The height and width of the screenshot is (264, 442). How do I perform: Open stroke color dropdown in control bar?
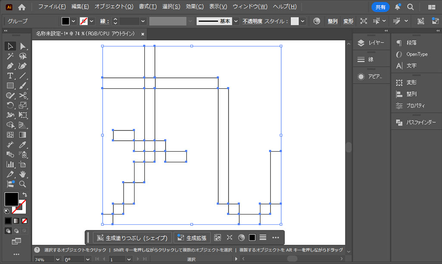(91, 21)
